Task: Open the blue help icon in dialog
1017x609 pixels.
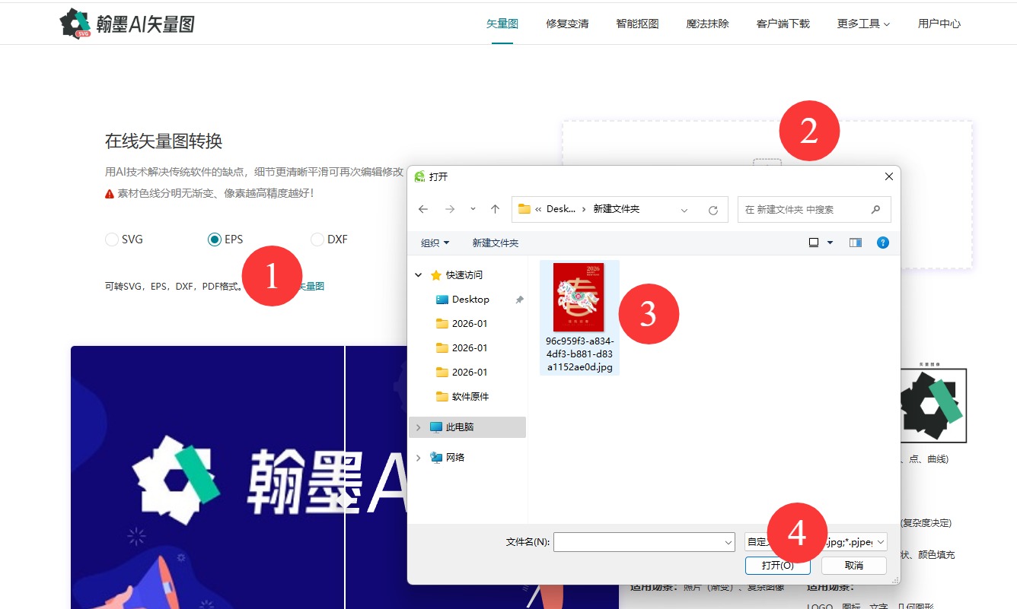Action: (x=882, y=243)
